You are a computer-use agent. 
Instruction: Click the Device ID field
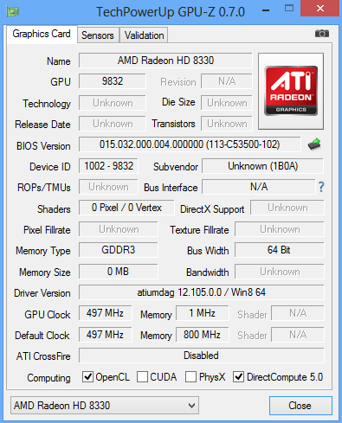[108, 166]
